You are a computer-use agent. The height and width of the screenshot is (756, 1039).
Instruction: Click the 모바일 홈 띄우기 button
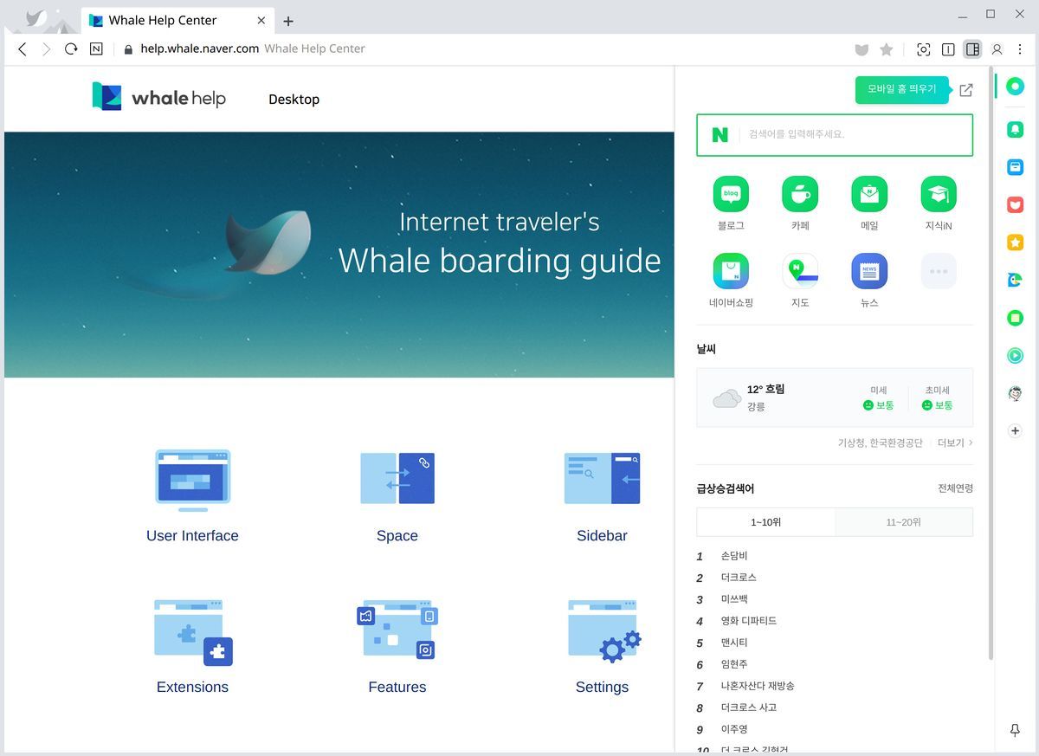pos(902,89)
